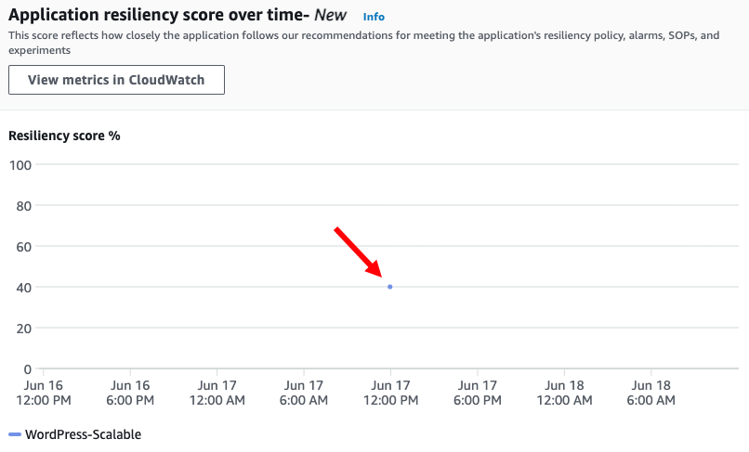This screenshot has width=749, height=452.
Task: Select the '80' y-axis value
Action: click(x=24, y=206)
